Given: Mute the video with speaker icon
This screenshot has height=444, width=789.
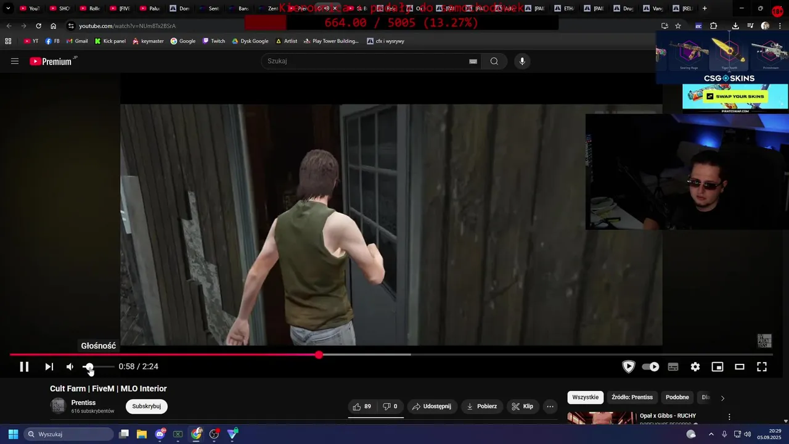Looking at the screenshot, I should click(70, 367).
